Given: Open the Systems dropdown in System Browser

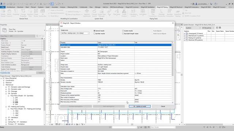Looking at the screenshot, I should tap(193, 28).
